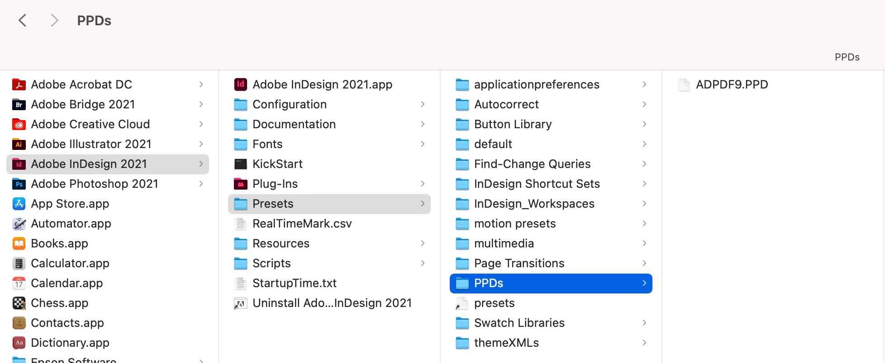
Task: Click the Adobe InDesign 2021.app icon
Action: click(x=240, y=84)
